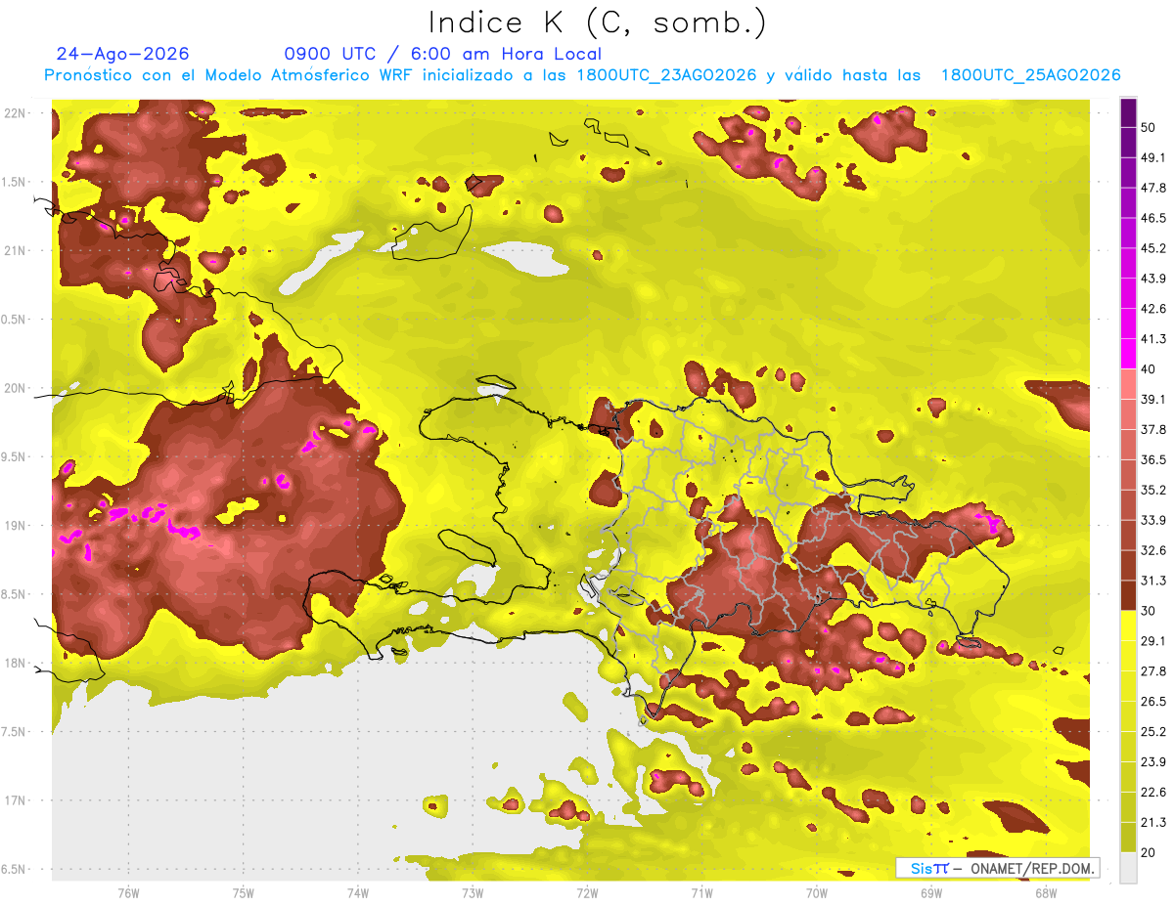Image resolution: width=1174 pixels, height=906 pixels.
Task: Click the "49.1" color scale value
Action: 1153,157
